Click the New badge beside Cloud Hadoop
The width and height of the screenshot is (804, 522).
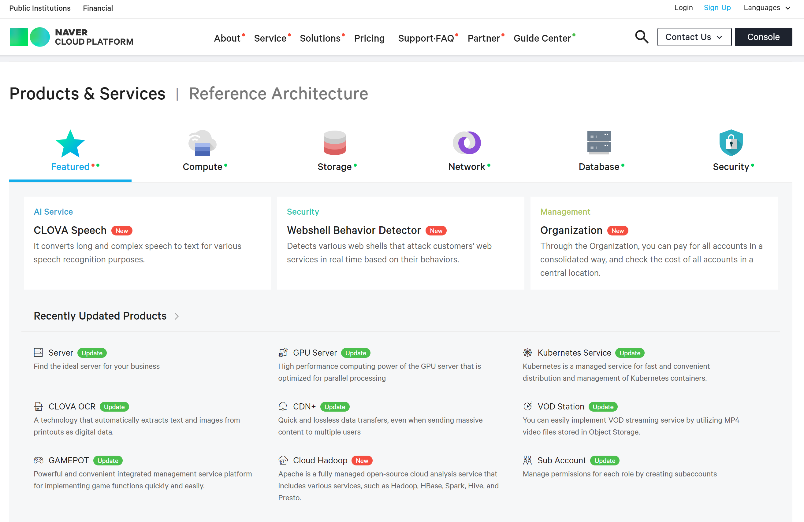[x=362, y=461]
